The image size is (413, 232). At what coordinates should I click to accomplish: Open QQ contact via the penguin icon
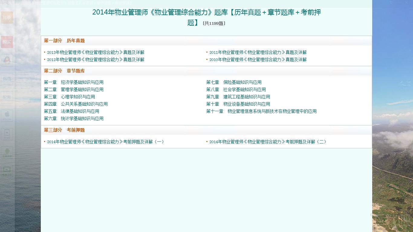(7, 60)
